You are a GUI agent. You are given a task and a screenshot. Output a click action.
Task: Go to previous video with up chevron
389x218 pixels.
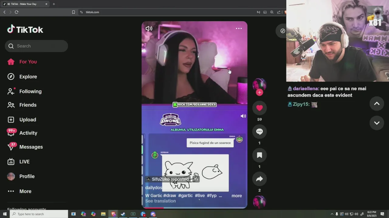point(377,104)
